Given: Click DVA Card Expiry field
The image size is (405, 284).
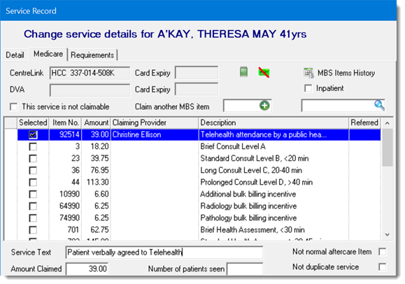Looking at the screenshot, I should [197, 90].
